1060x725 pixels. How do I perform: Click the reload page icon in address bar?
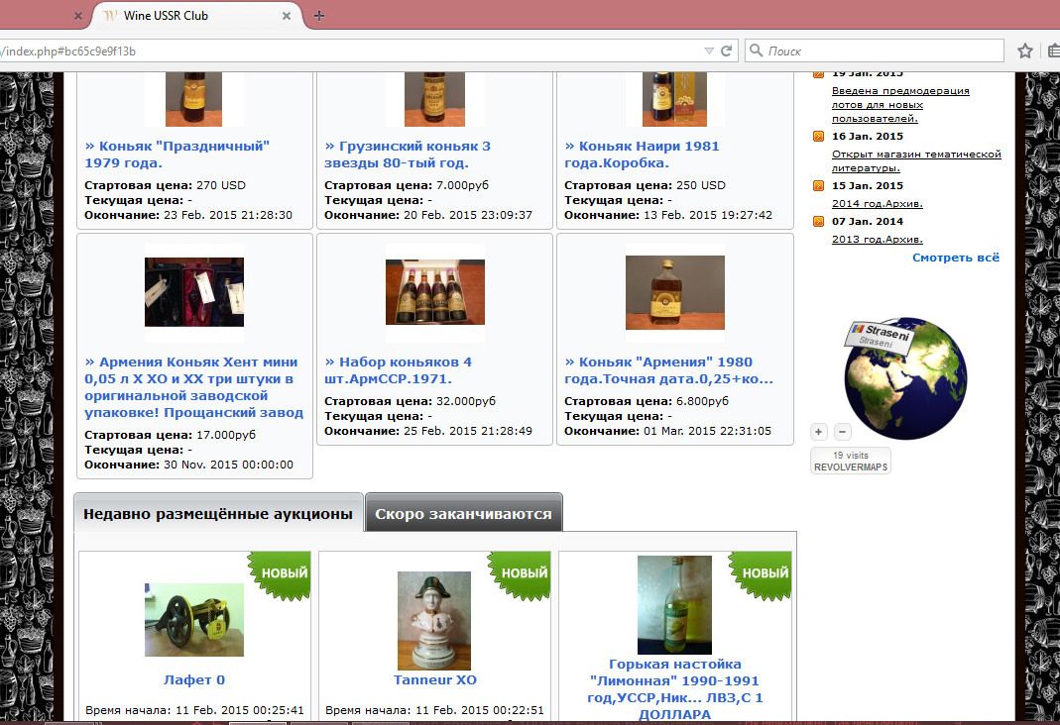pyautogui.click(x=727, y=51)
